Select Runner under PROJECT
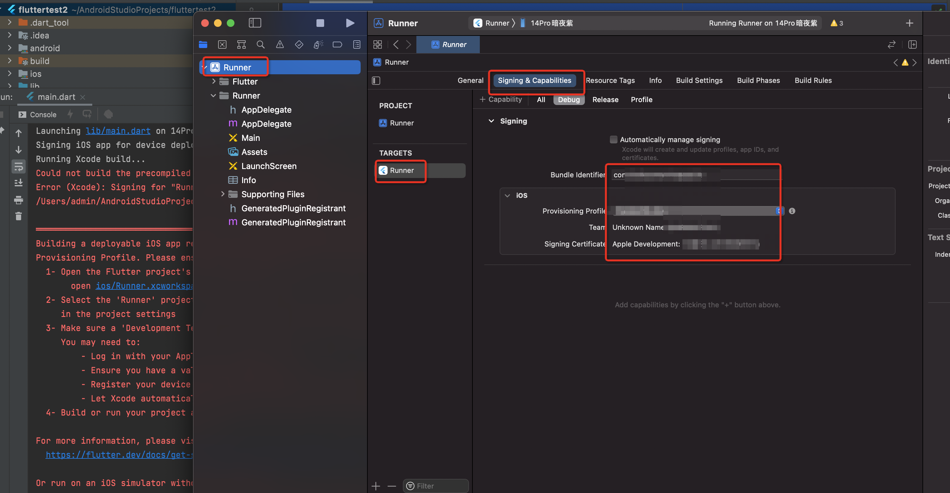 coord(396,123)
